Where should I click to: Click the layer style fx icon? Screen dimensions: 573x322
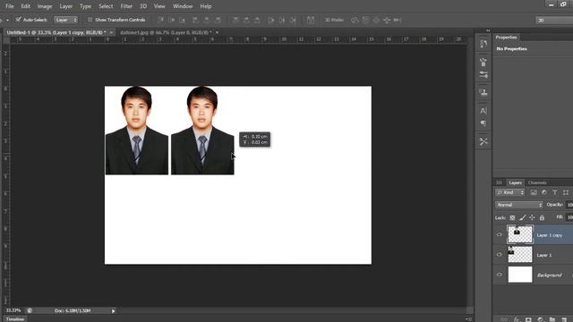point(517,319)
